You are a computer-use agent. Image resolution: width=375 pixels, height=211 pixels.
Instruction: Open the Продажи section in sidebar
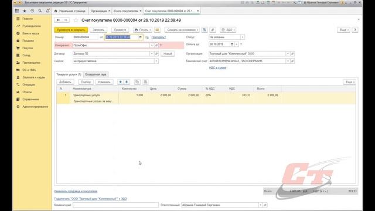(x=28, y=40)
